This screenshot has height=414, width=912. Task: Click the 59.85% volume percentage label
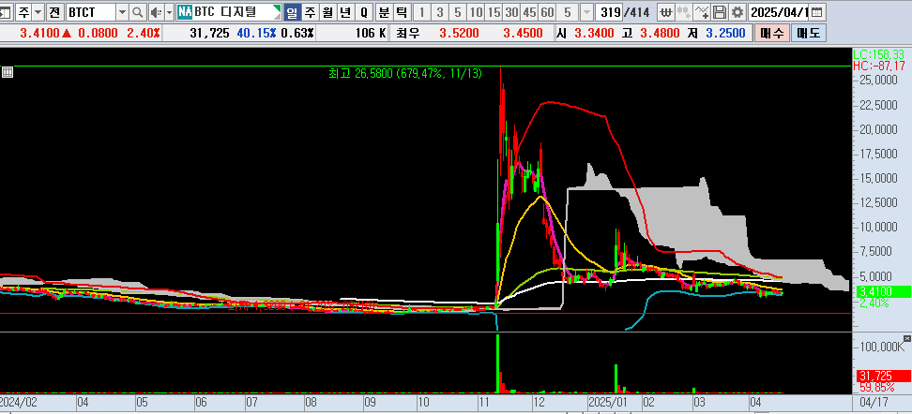click(875, 387)
